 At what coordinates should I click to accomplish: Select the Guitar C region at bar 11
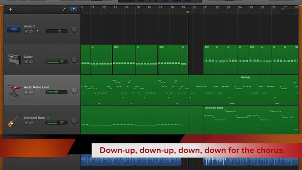(101, 59)
